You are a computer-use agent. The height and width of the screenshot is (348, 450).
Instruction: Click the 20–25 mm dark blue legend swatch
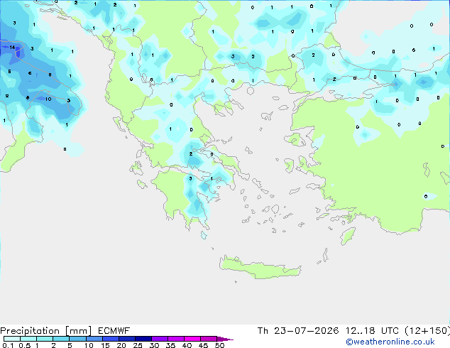pyautogui.click(x=126, y=339)
